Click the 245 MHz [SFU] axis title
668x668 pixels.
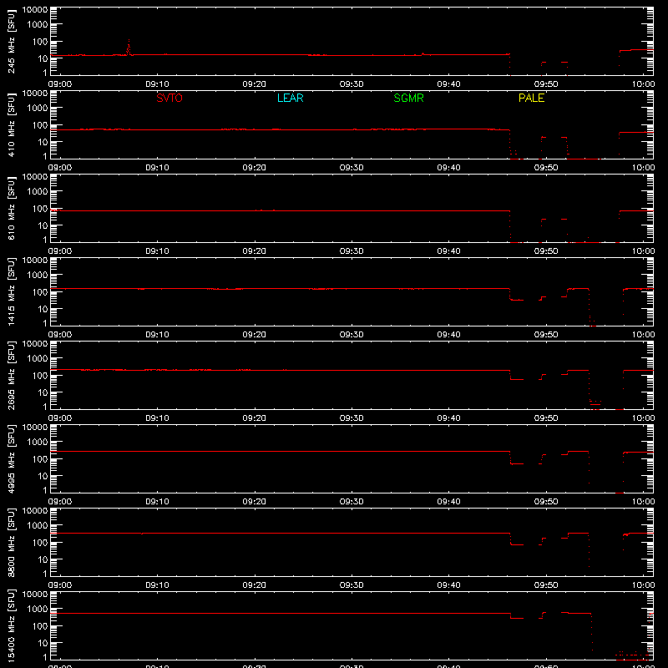(x=12, y=41)
